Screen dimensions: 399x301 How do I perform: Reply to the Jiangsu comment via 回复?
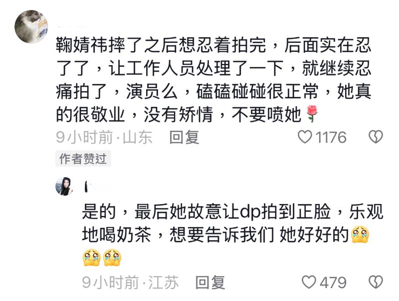pyautogui.click(x=210, y=282)
